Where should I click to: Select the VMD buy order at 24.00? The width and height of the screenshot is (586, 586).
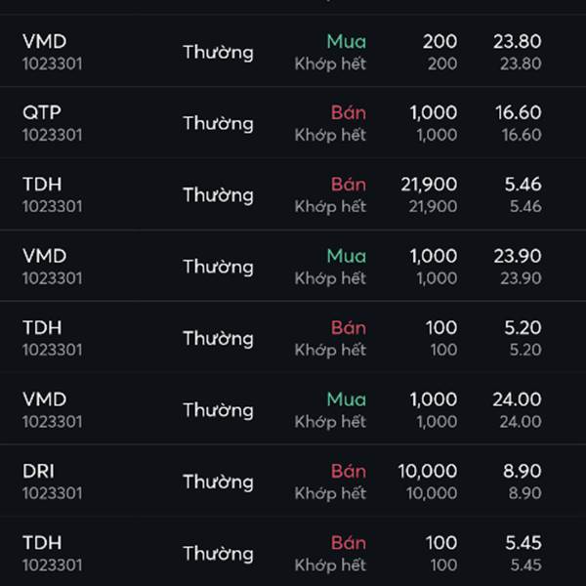(x=293, y=410)
